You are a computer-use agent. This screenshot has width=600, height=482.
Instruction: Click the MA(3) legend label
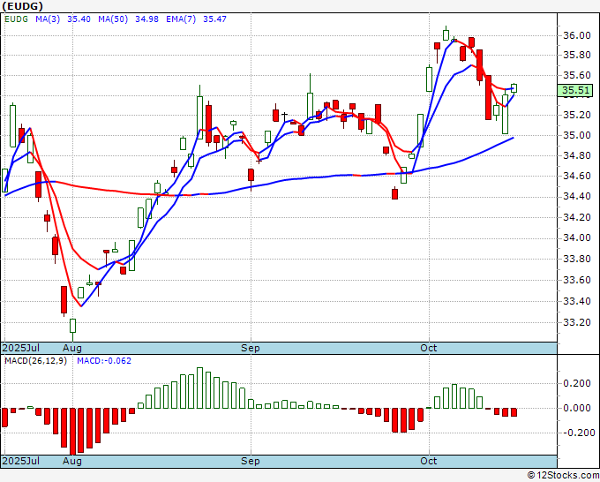[x=48, y=19]
